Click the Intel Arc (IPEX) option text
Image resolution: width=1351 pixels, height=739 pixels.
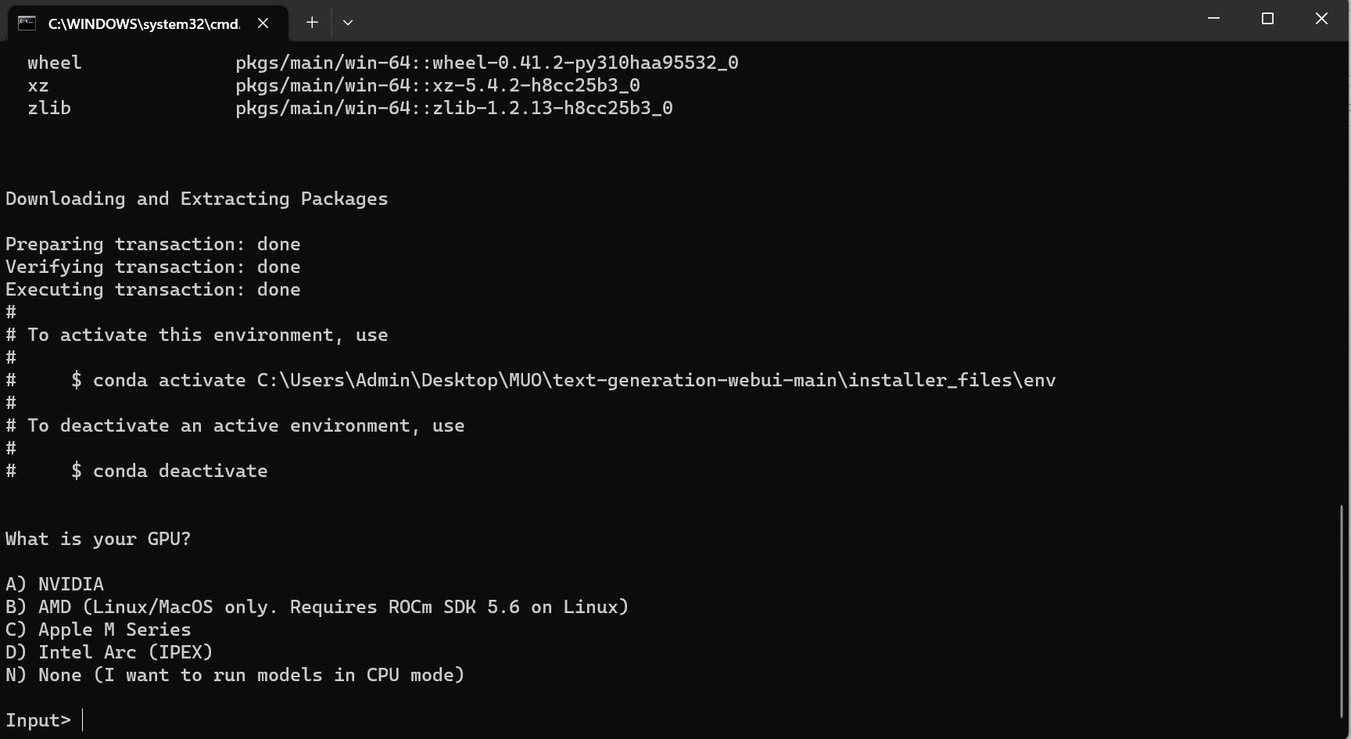[x=109, y=651]
